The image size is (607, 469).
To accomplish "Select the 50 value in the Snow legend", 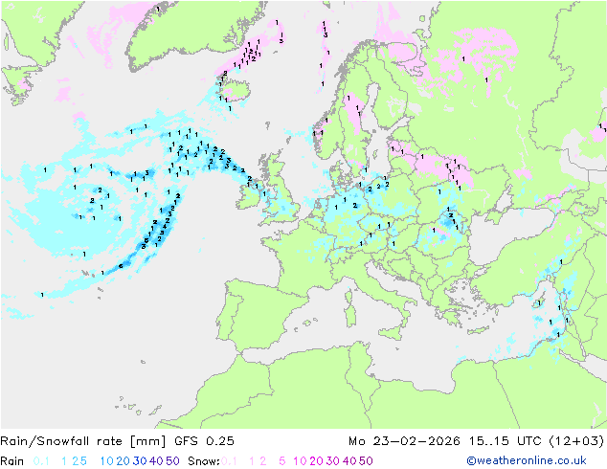I will (366, 461).
